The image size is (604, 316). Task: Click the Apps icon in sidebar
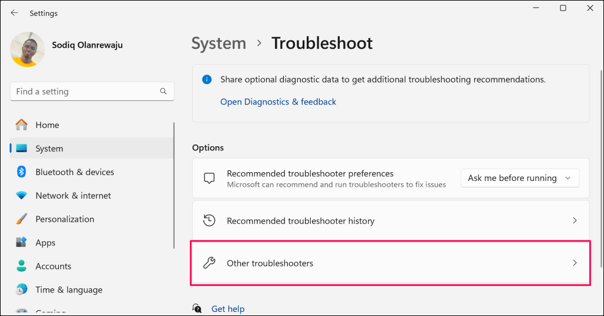click(x=22, y=243)
